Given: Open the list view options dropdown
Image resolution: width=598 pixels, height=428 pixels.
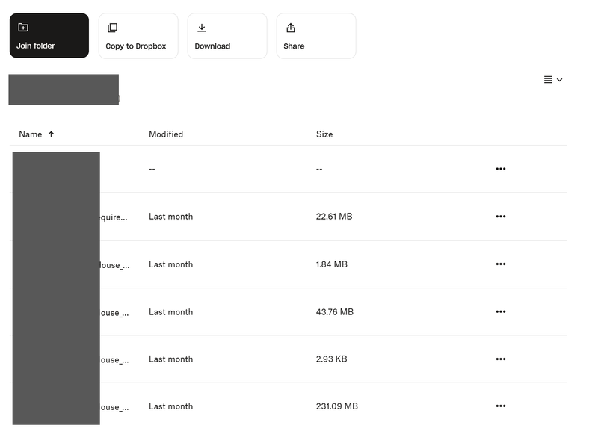Looking at the screenshot, I should pos(553,80).
